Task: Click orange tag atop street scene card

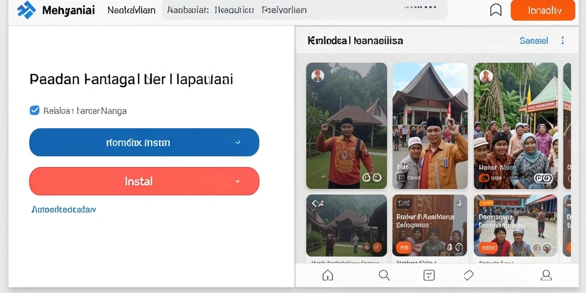Action: (486, 203)
